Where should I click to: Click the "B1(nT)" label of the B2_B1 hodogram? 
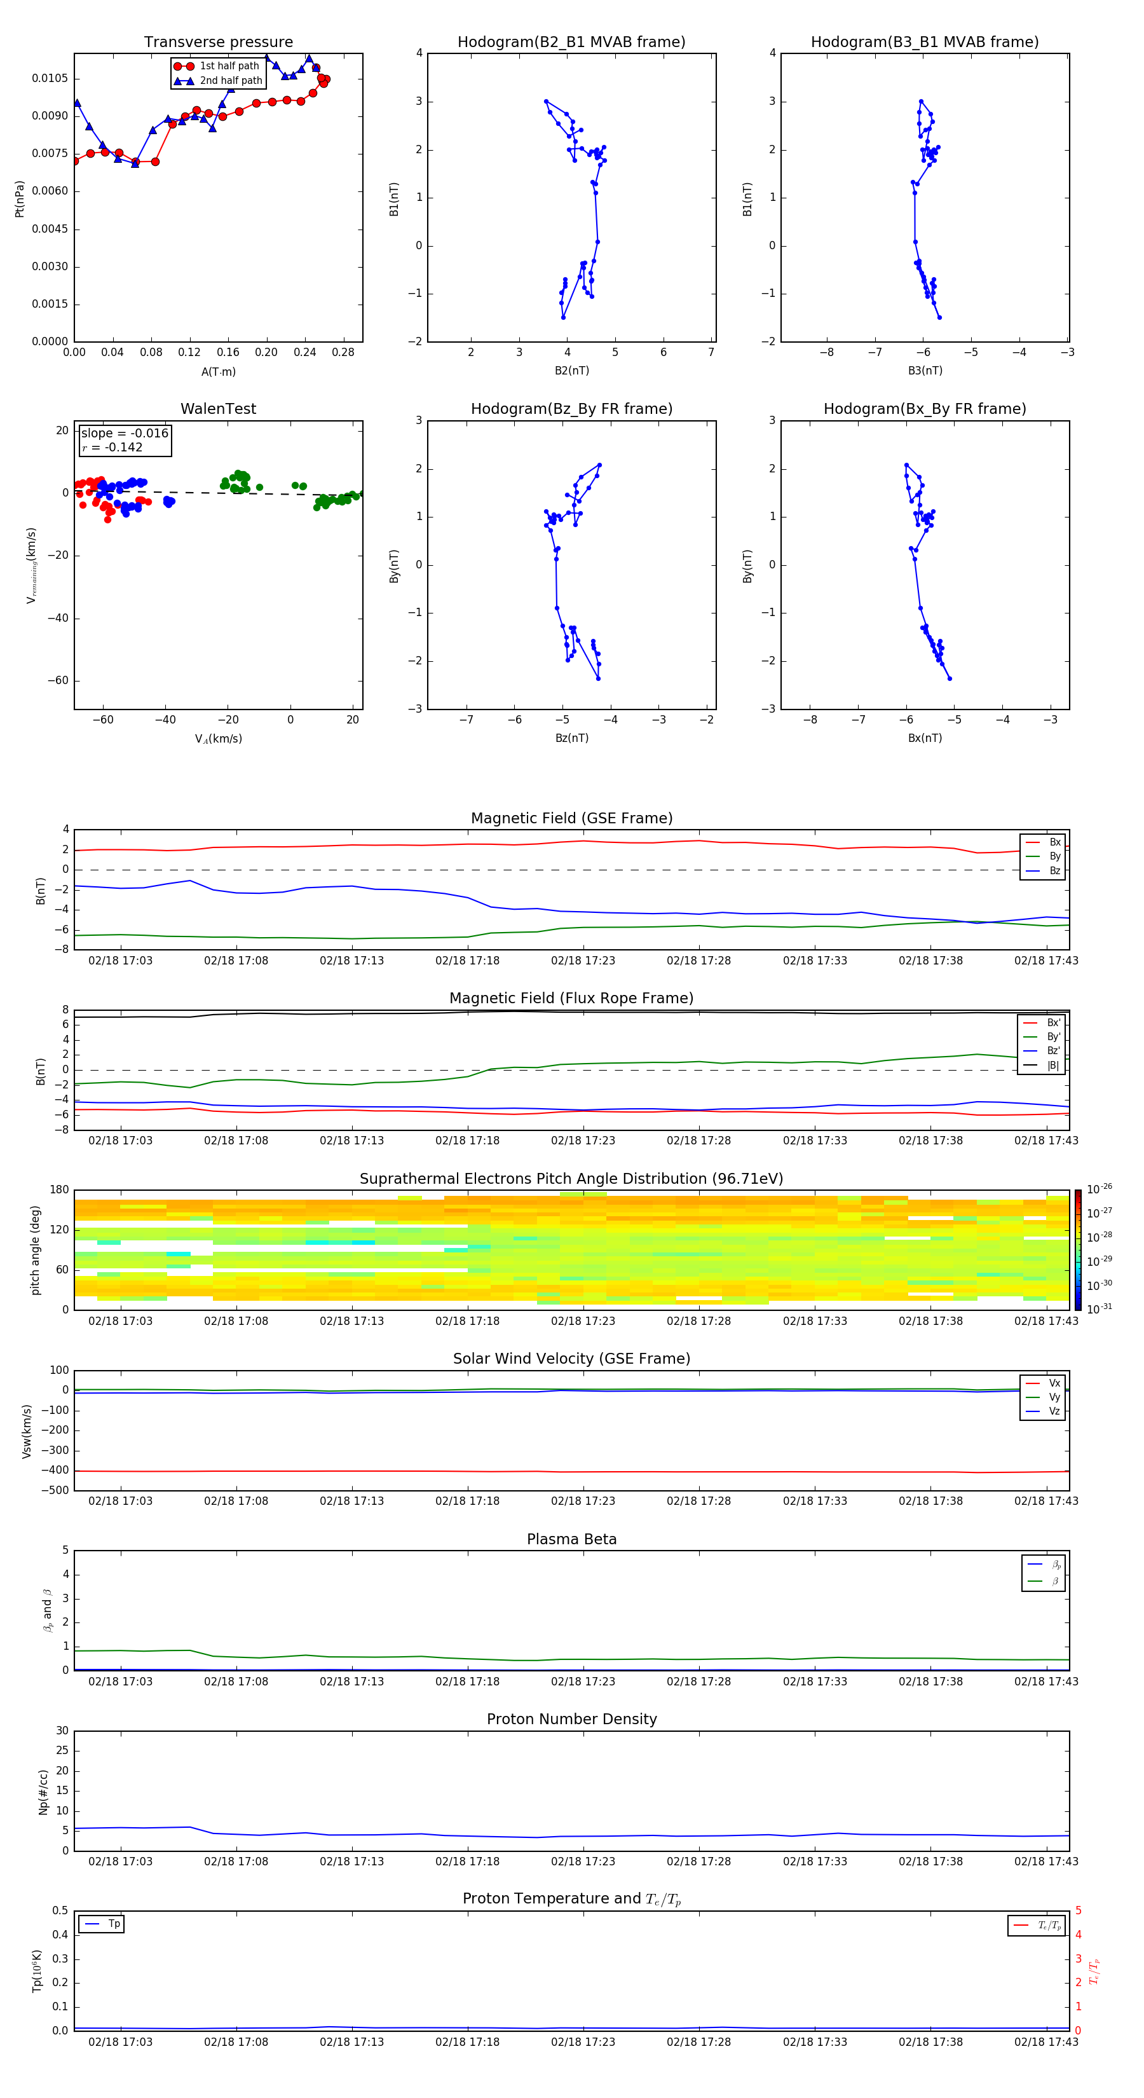pos(393,199)
